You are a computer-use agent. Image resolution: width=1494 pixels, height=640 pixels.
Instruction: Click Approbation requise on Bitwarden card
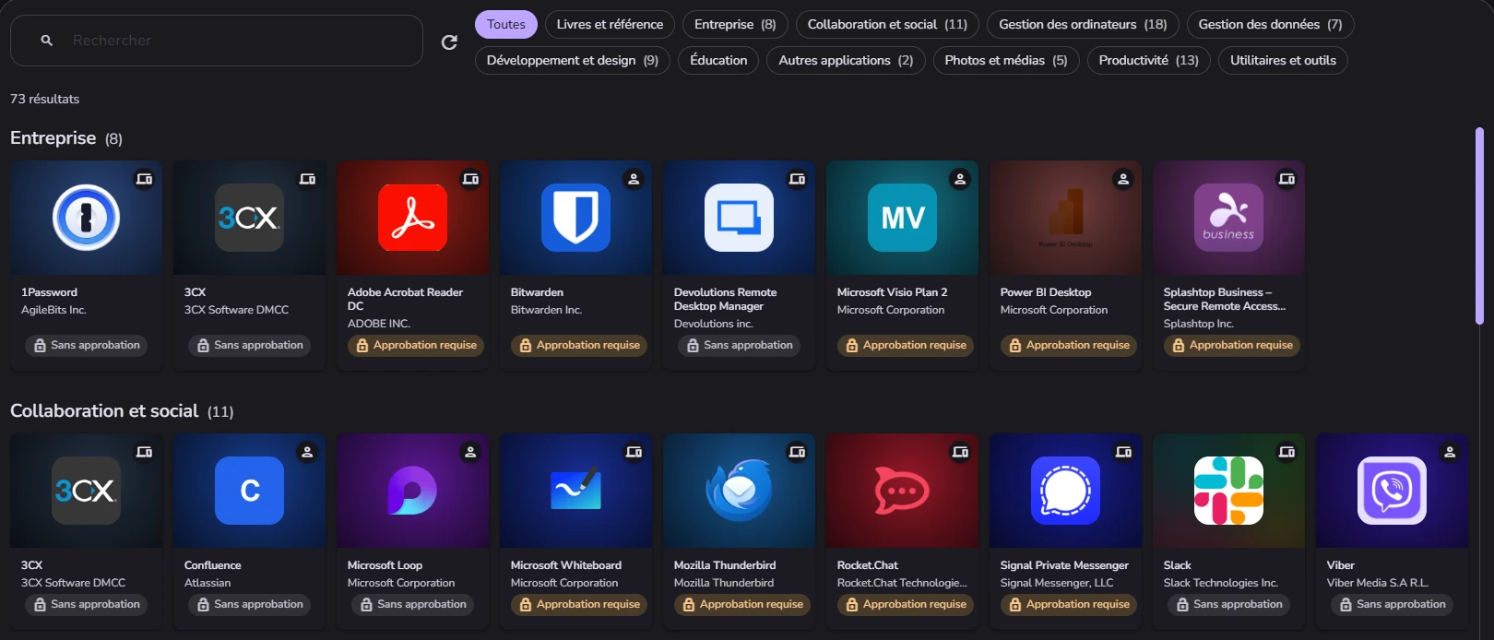tap(579, 346)
